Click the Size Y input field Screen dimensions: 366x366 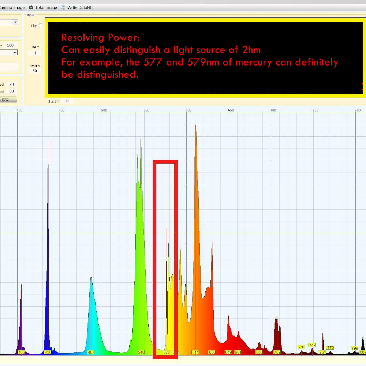(35, 53)
